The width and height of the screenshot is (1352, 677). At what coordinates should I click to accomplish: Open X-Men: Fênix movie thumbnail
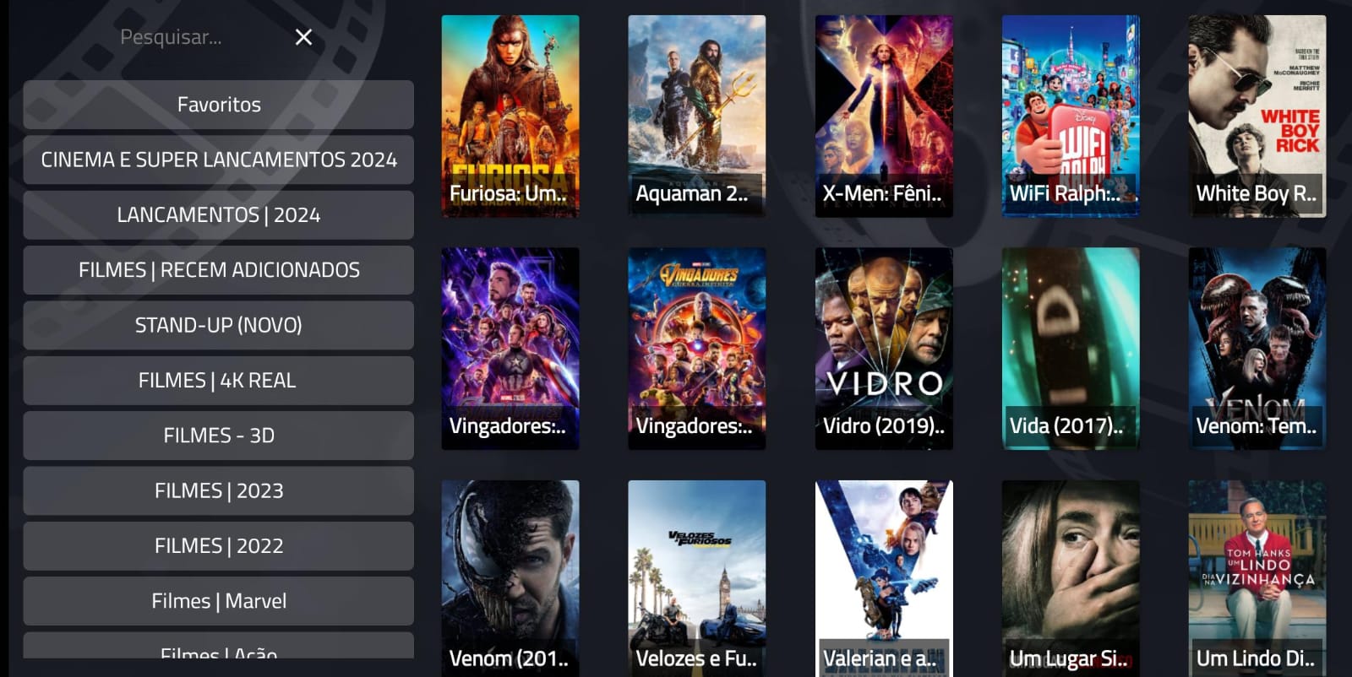(x=884, y=116)
